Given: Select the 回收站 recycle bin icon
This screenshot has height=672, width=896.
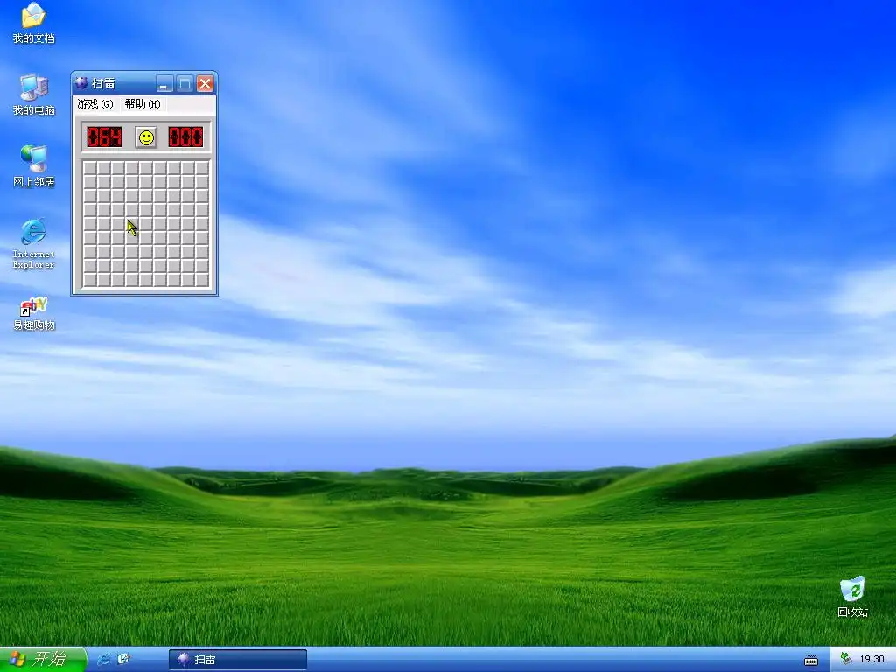Looking at the screenshot, I should click(852, 597).
